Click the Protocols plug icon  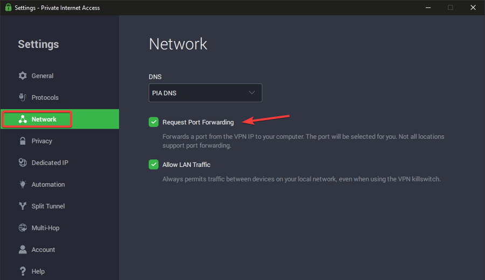[23, 97]
